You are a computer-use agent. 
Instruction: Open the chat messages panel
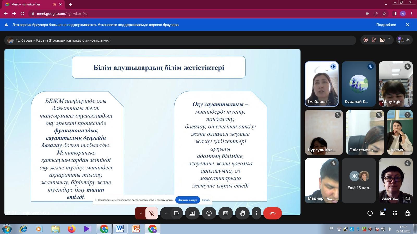click(382, 213)
